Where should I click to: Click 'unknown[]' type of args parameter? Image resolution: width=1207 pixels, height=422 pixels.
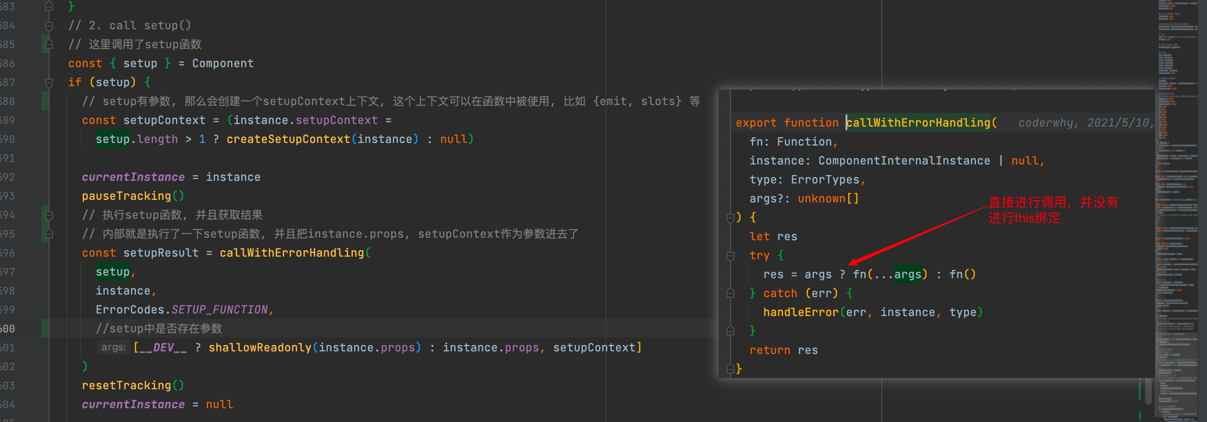pos(828,199)
